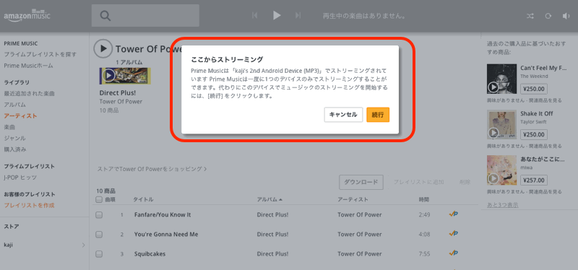
Task: Check the Squibcakes checkbox
Action: [99, 254]
